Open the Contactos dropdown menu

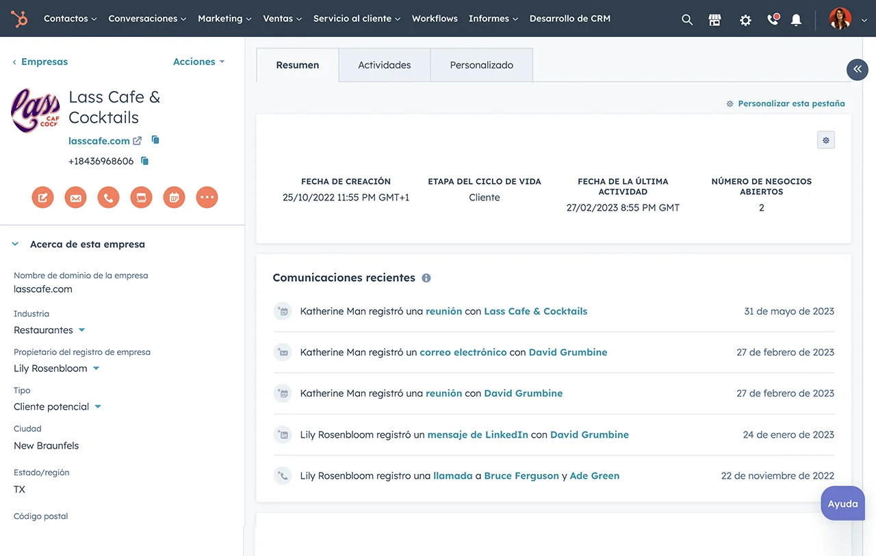70,18
